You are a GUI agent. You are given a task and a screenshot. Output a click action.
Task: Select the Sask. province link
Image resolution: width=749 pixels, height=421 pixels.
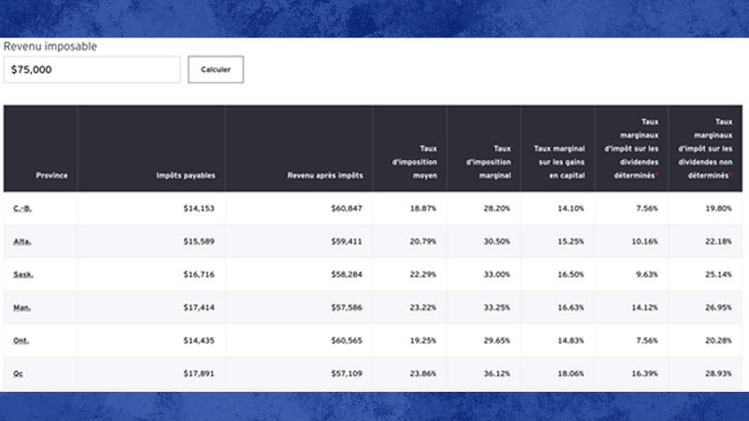(x=23, y=274)
